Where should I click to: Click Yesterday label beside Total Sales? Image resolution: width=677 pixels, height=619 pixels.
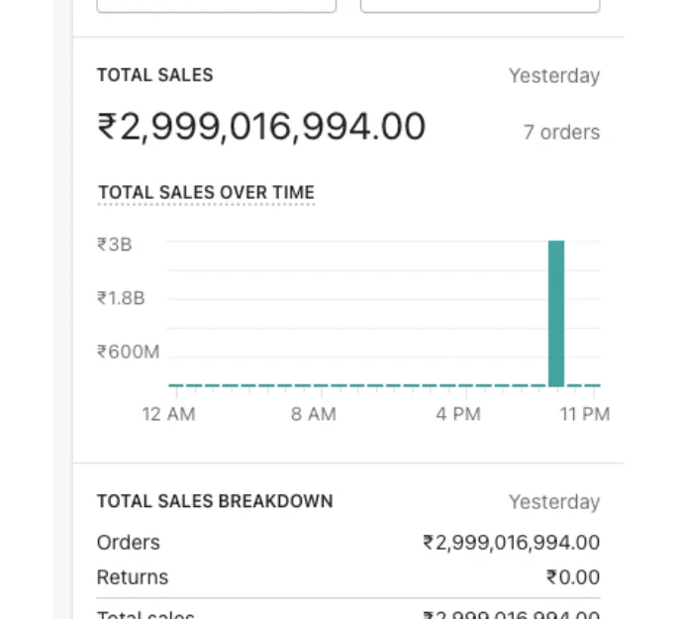point(554,76)
